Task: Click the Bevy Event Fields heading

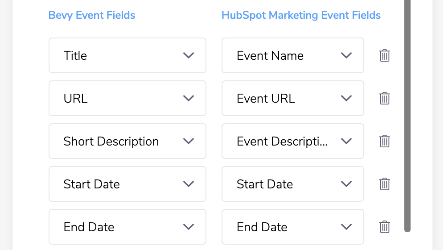Action: (x=92, y=15)
